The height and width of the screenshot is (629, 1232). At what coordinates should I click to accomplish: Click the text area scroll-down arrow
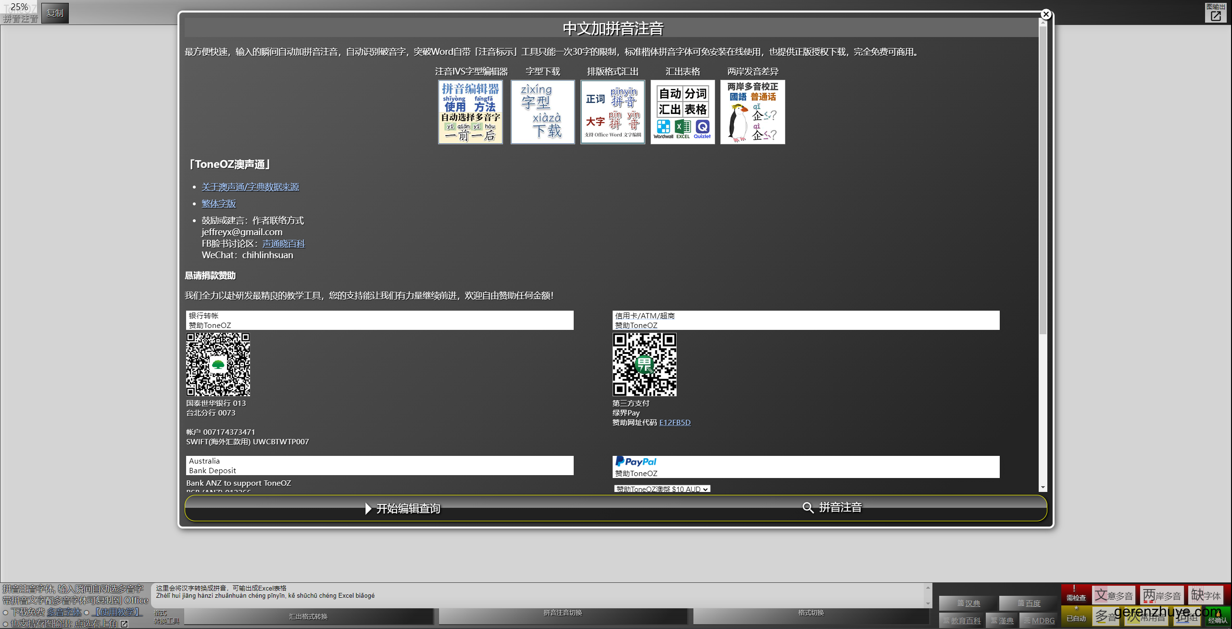click(928, 604)
